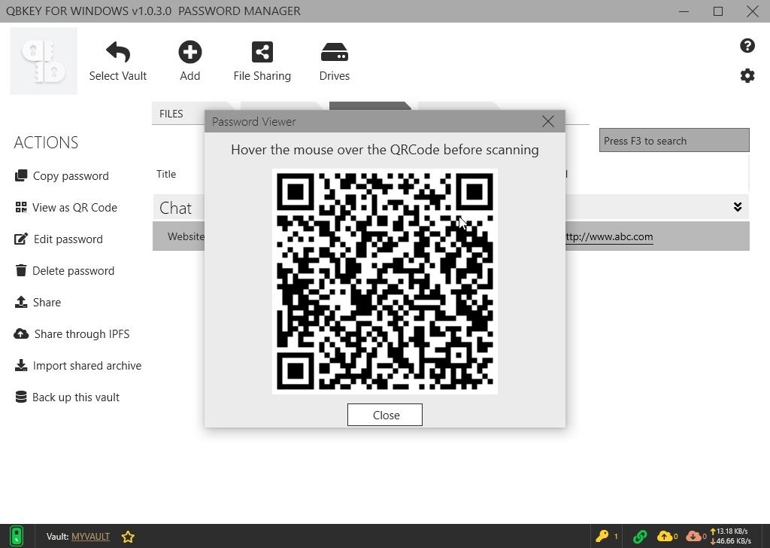This screenshot has height=548, width=770.
Task: Open the MYVAULT vault link
Action: click(x=91, y=536)
